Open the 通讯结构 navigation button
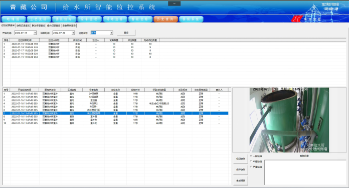This screenshot has height=188, width=349. 64,19
